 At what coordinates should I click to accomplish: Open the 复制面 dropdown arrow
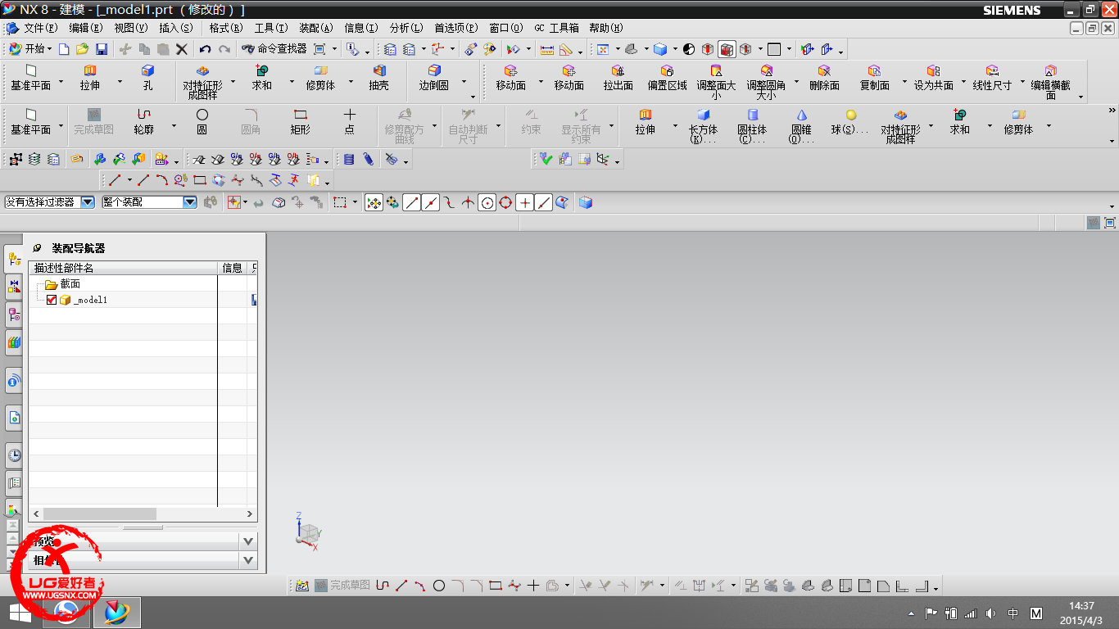(x=905, y=82)
